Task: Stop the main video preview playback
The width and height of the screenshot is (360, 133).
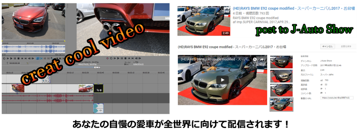Action: point(125,58)
